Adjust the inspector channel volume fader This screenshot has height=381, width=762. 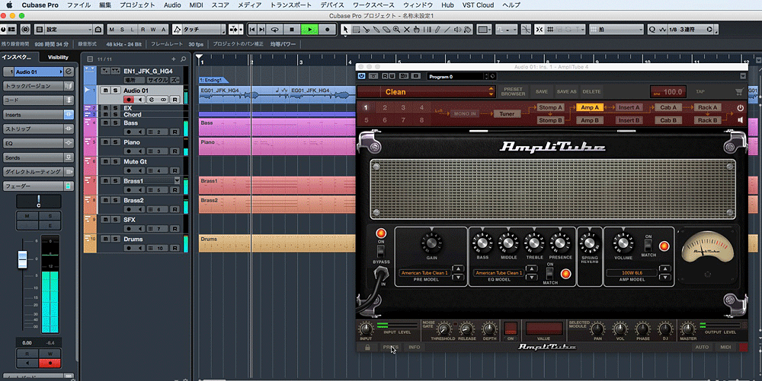click(22, 259)
